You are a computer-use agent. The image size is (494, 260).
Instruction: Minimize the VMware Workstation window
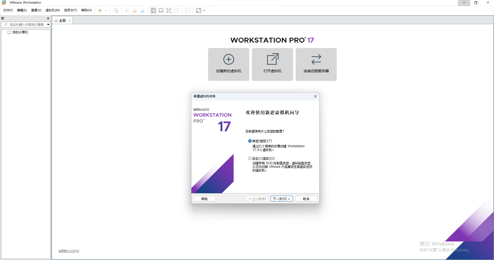(x=464, y=3)
